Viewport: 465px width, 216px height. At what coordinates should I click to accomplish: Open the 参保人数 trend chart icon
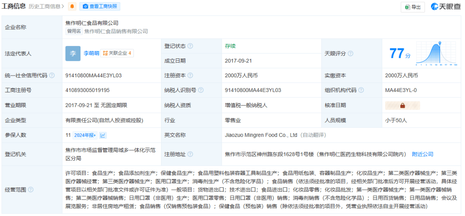click(103, 135)
